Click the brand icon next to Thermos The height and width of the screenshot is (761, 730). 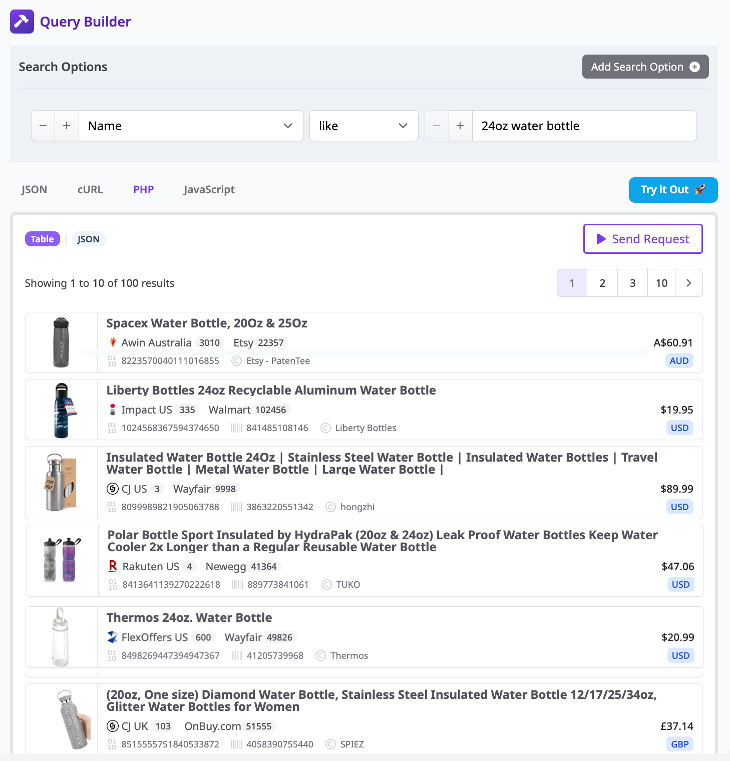click(321, 655)
